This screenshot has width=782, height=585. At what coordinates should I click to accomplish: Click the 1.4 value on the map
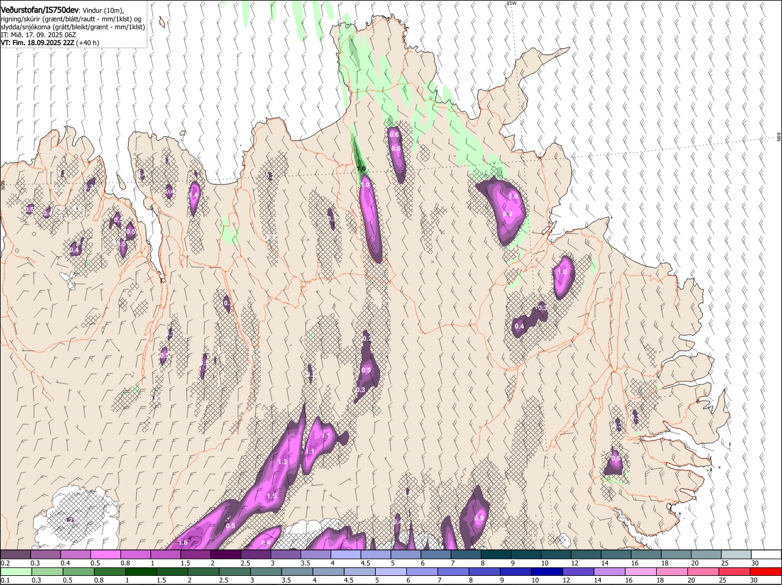tap(194, 195)
